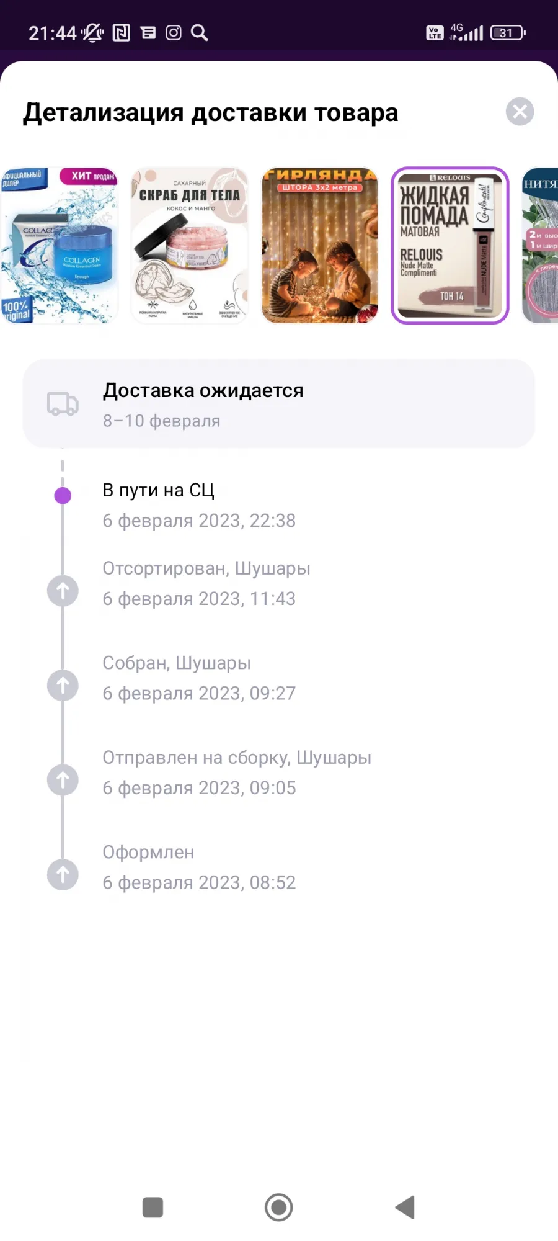This screenshot has width=558, height=1241.
Task: Select the Relouis liquid lipstick thumbnail
Action: 450,246
